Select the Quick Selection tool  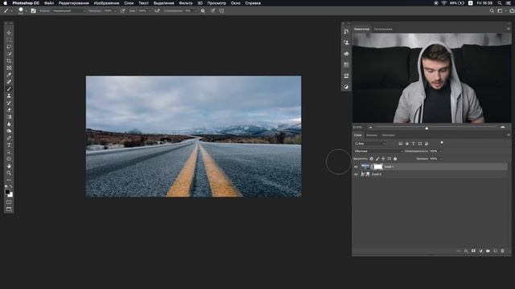(x=9, y=54)
